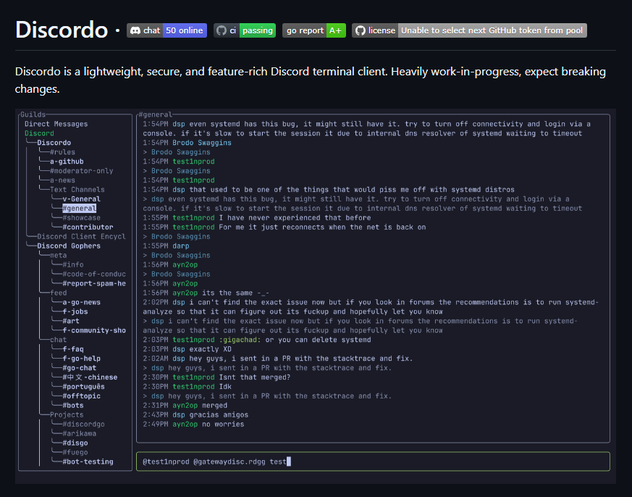
Task: Collapse the Projects category
Action: click(67, 414)
